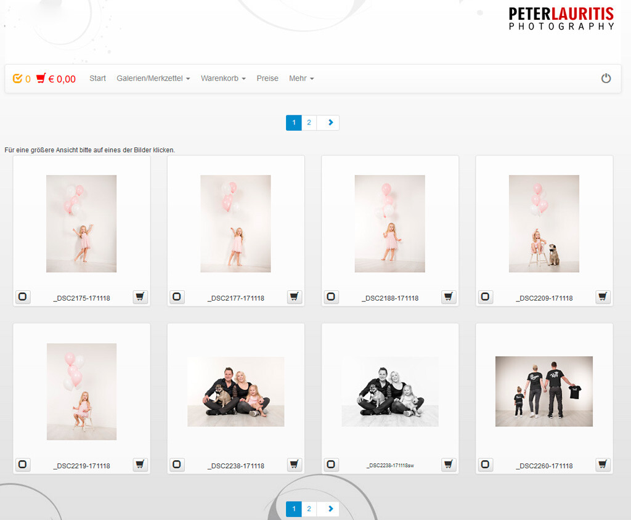Click the filename text _DSC2177-171118
Viewport: 631px width, 520px height.
coord(236,298)
